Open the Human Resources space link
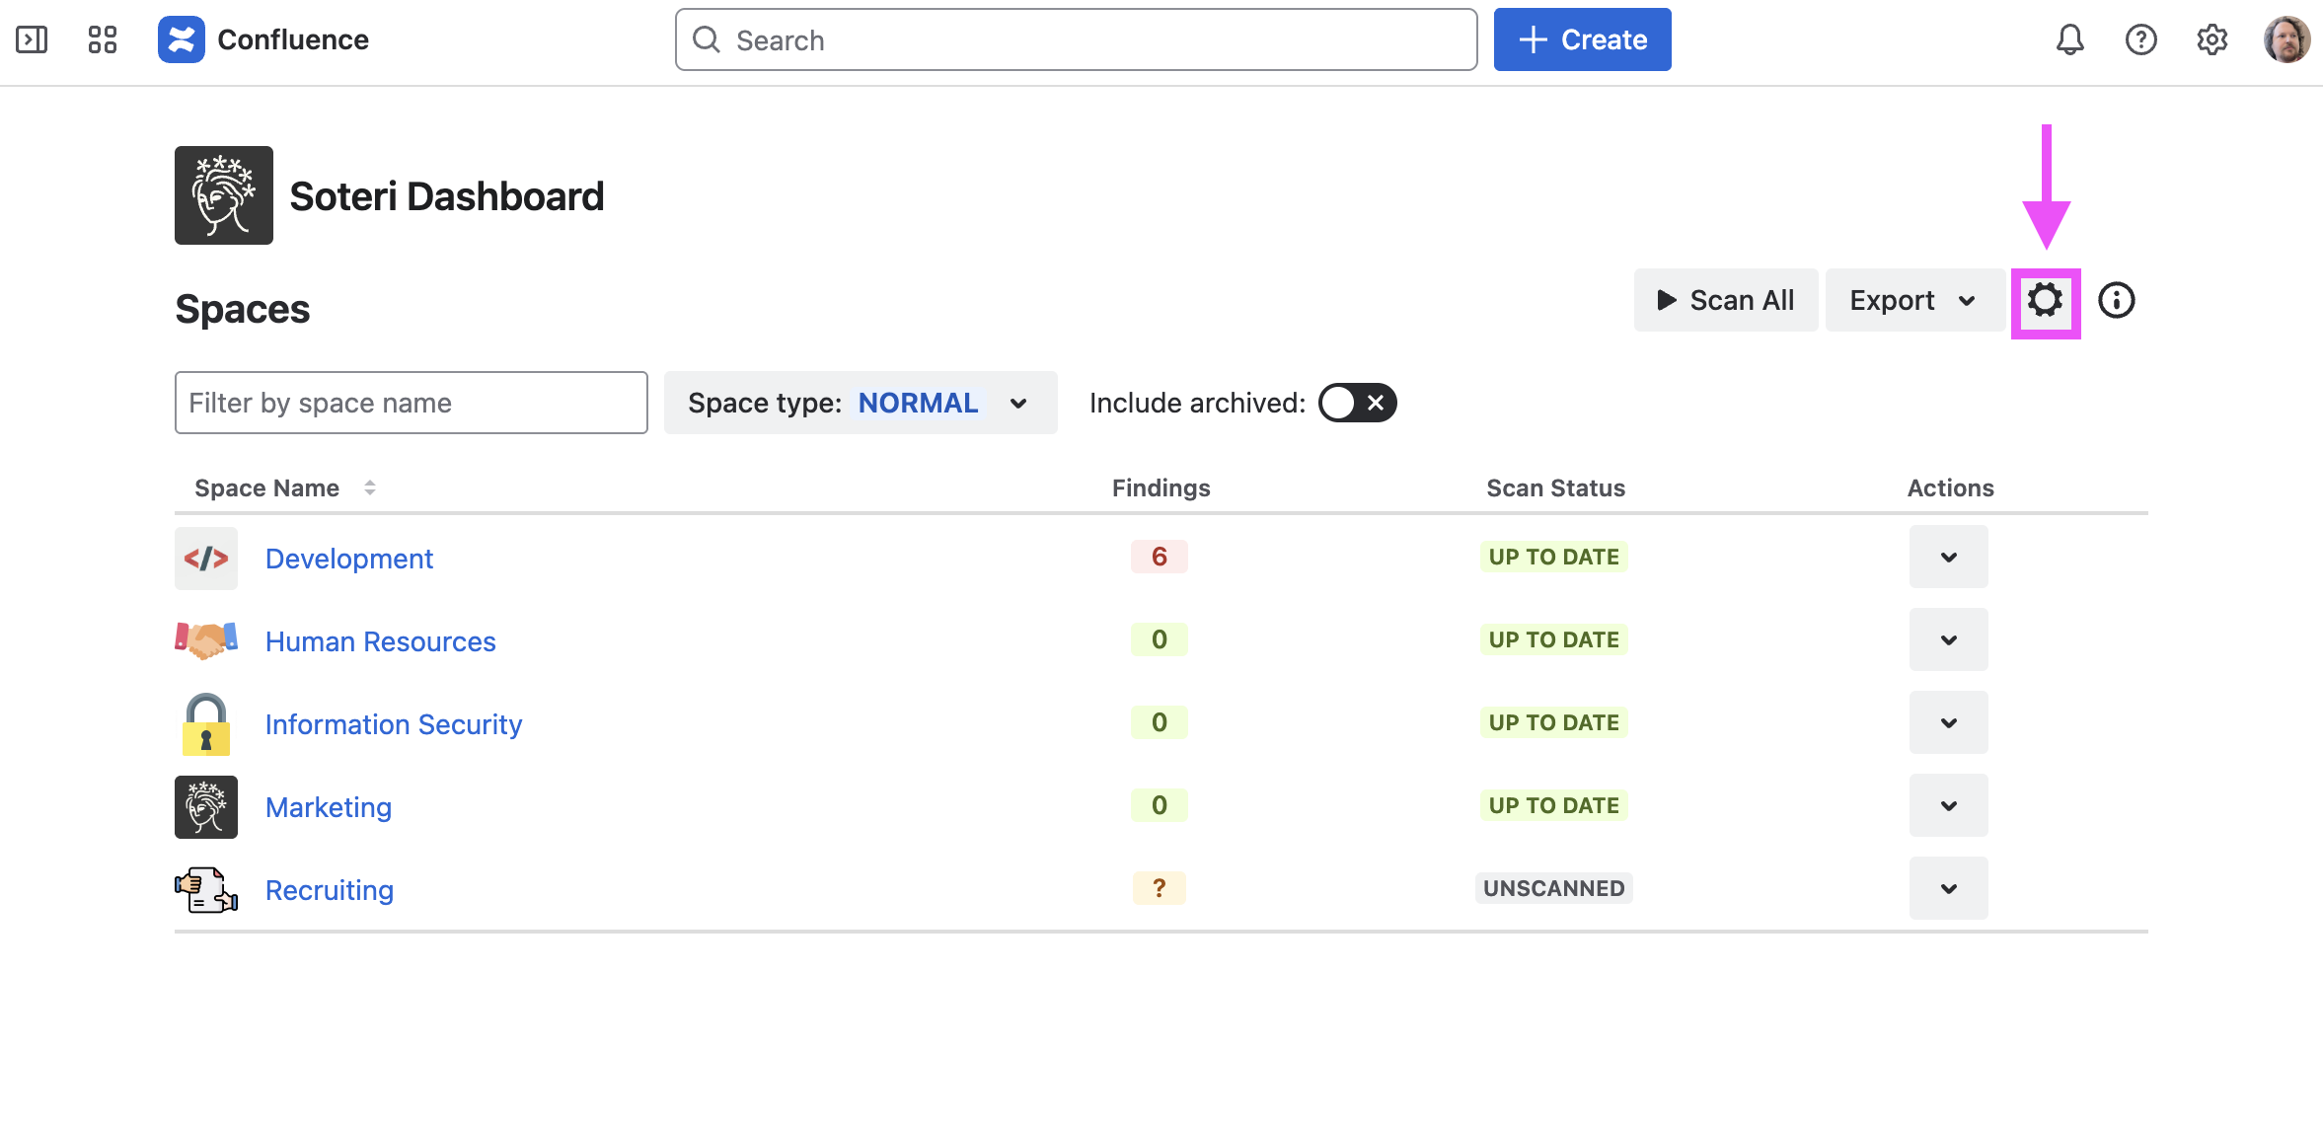Viewport: 2323px width, 1123px height. click(x=380, y=641)
